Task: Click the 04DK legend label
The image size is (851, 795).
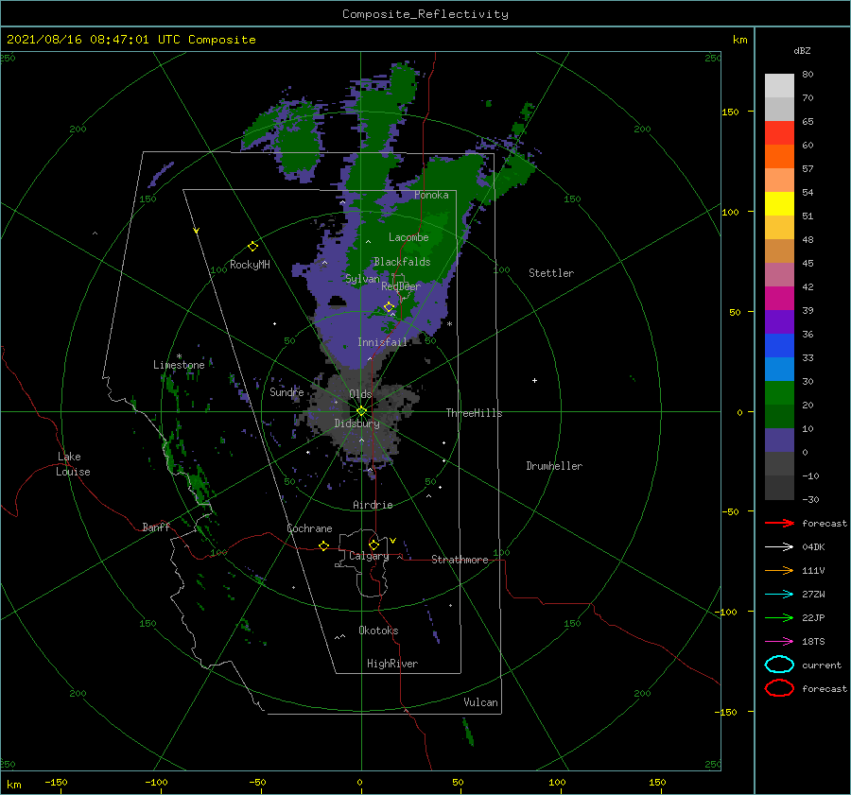Action: click(x=813, y=547)
